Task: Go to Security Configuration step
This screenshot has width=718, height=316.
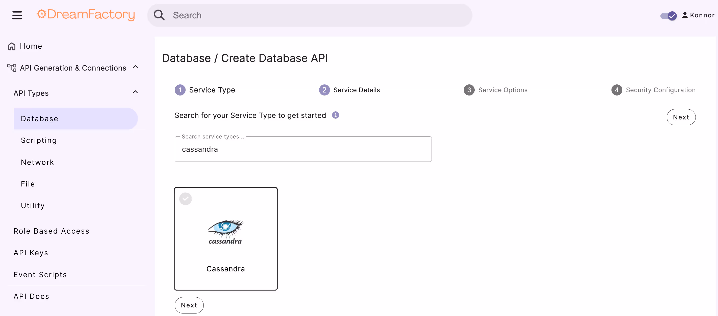Action: [x=661, y=90]
